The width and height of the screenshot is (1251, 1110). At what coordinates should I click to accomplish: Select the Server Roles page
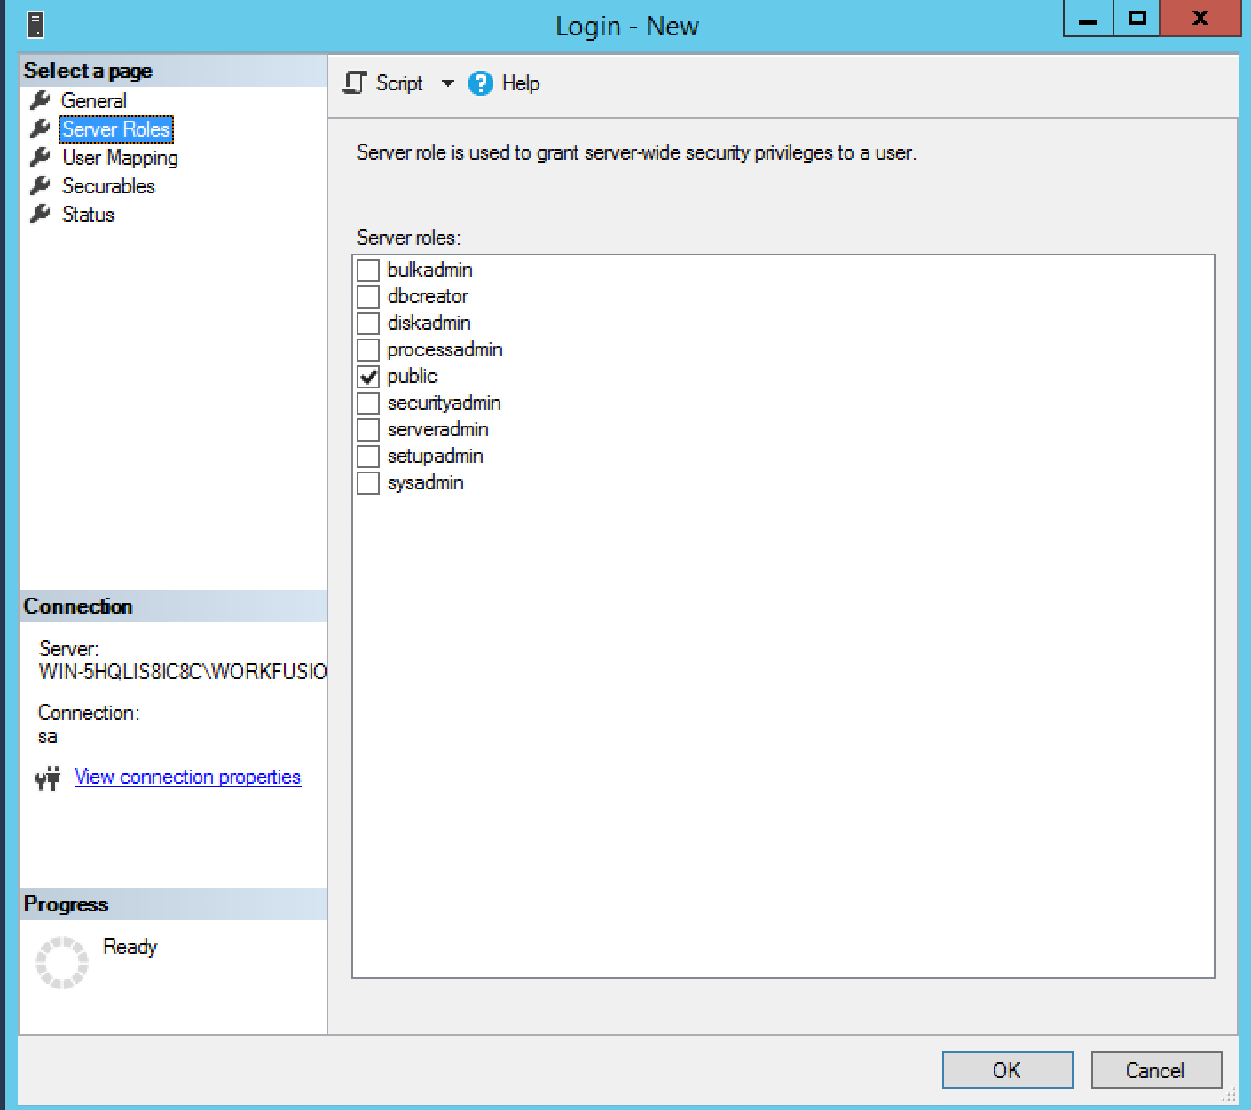coord(115,129)
